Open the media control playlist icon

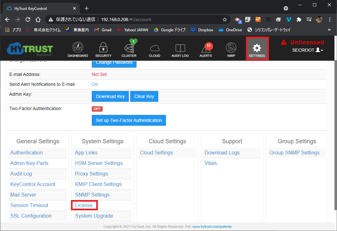pyautogui.click(x=309, y=19)
